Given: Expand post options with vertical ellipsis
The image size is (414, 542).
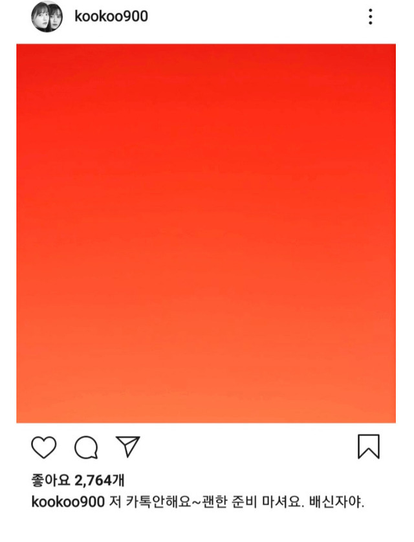Looking at the screenshot, I should 371,17.
